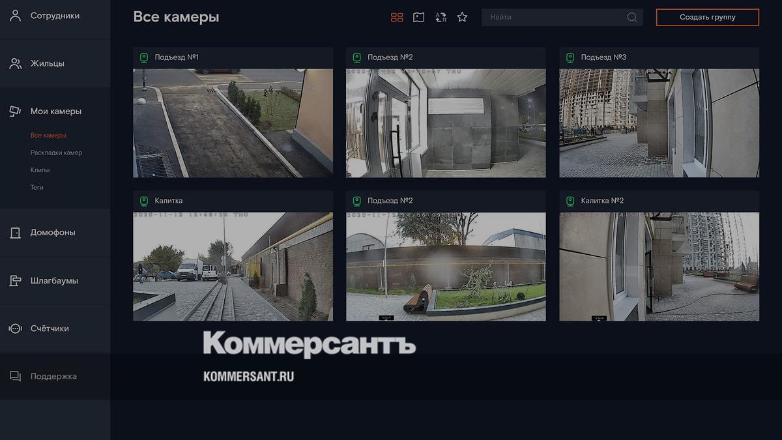The width and height of the screenshot is (782, 440).
Task: Click the camera status icon for Подъезд №3
Action: pyautogui.click(x=570, y=57)
